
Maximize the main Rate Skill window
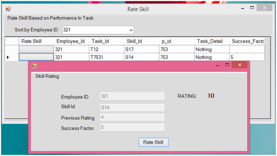coord(252,8)
